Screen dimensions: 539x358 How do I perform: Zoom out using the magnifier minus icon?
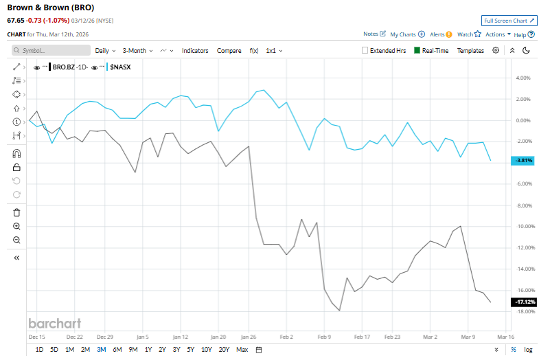pyautogui.click(x=16, y=240)
